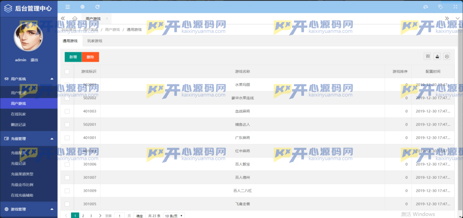Open the 10 条/页 page size dropdown
Image resolution: width=463 pixels, height=218 pixels.
point(174,216)
